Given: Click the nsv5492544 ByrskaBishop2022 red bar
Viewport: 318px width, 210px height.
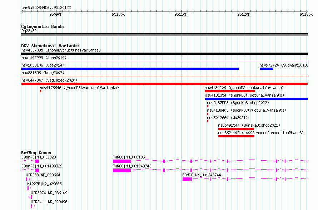Looking at the screenshot, I should 236,129.
